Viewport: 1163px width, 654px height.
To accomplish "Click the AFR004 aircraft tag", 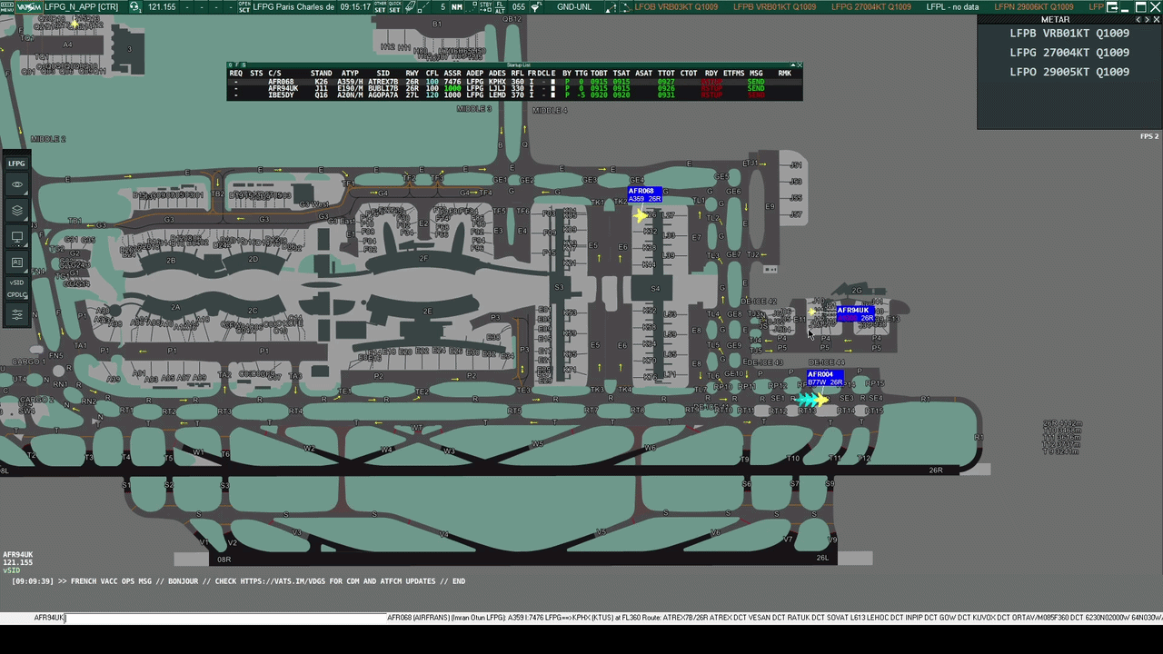I will (824, 378).
